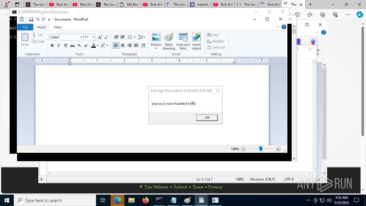Toggle Superscript formatting
The height and width of the screenshot is (206, 366).
pyautogui.click(x=86, y=45)
